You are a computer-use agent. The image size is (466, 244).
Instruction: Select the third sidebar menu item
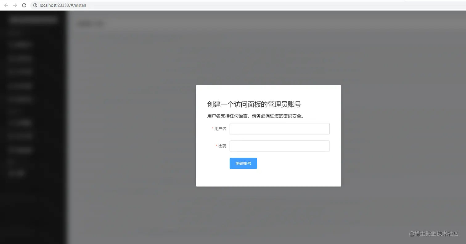20,72
